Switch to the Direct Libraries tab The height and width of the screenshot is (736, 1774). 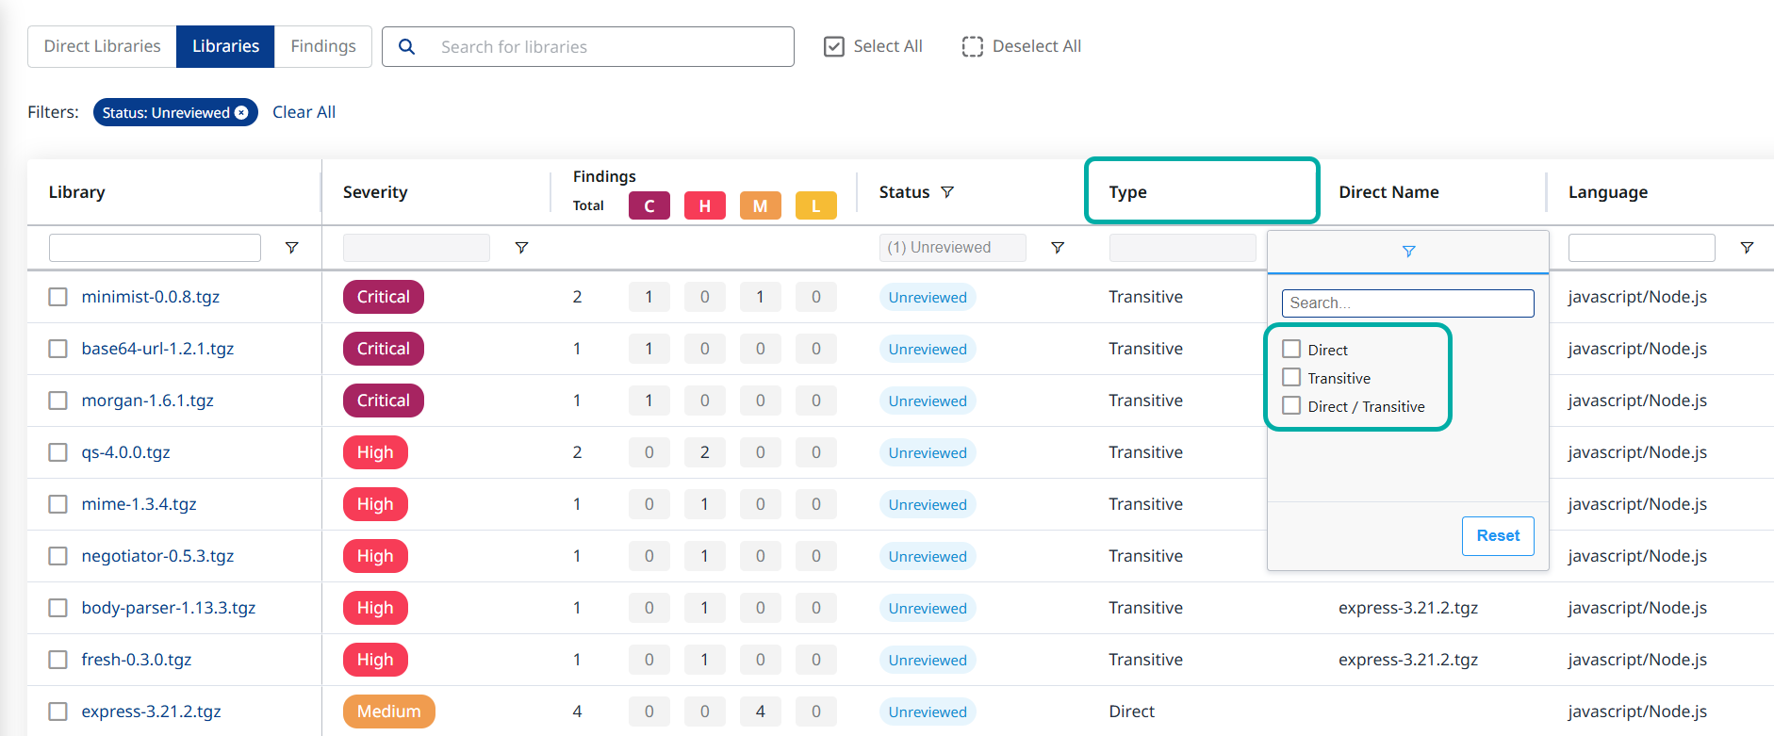click(x=103, y=46)
